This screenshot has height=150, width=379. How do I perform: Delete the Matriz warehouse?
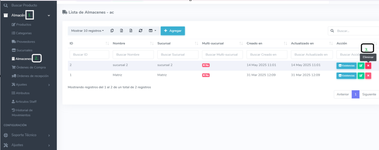[368, 76]
